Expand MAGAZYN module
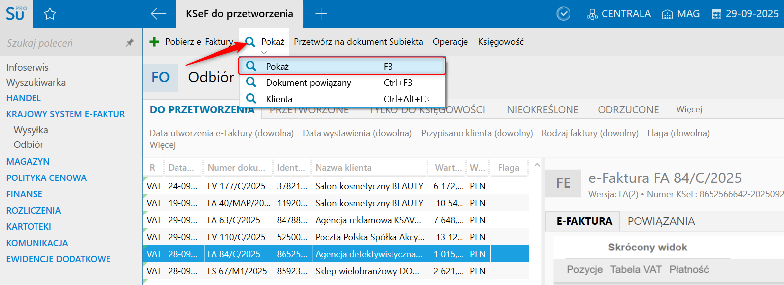Viewport: 784px width, 285px height. (x=28, y=162)
